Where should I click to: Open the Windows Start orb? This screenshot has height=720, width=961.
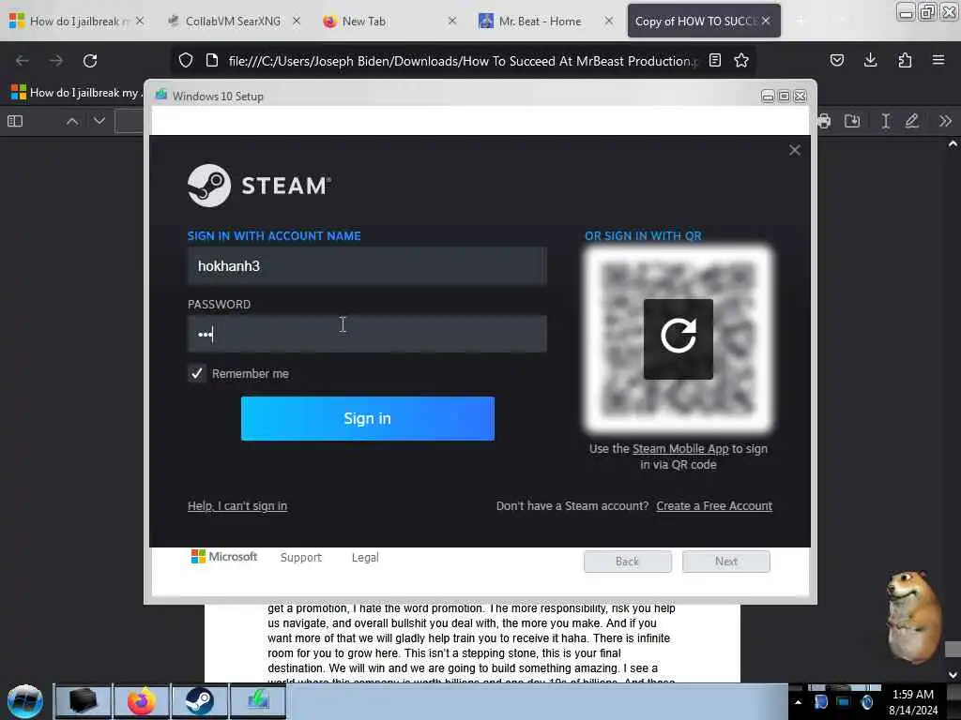(25, 701)
